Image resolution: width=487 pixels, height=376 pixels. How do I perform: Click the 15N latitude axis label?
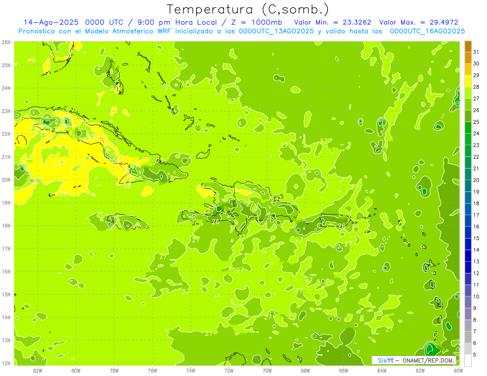6,294
